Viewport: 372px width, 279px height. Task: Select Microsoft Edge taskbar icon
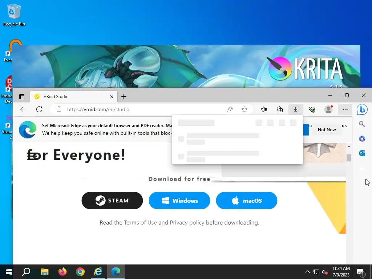click(x=116, y=272)
